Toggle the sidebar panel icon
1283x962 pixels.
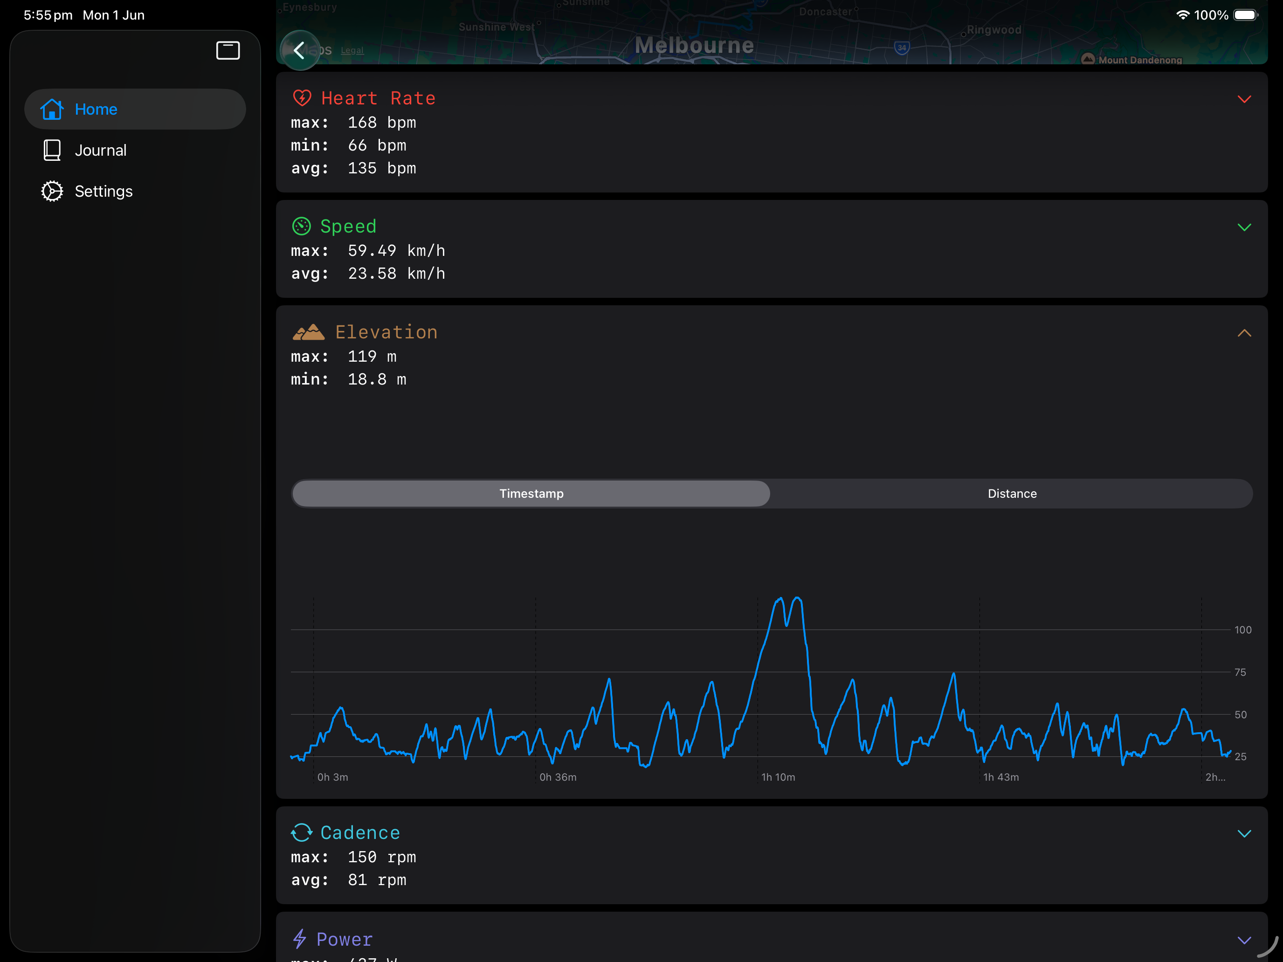[228, 50]
